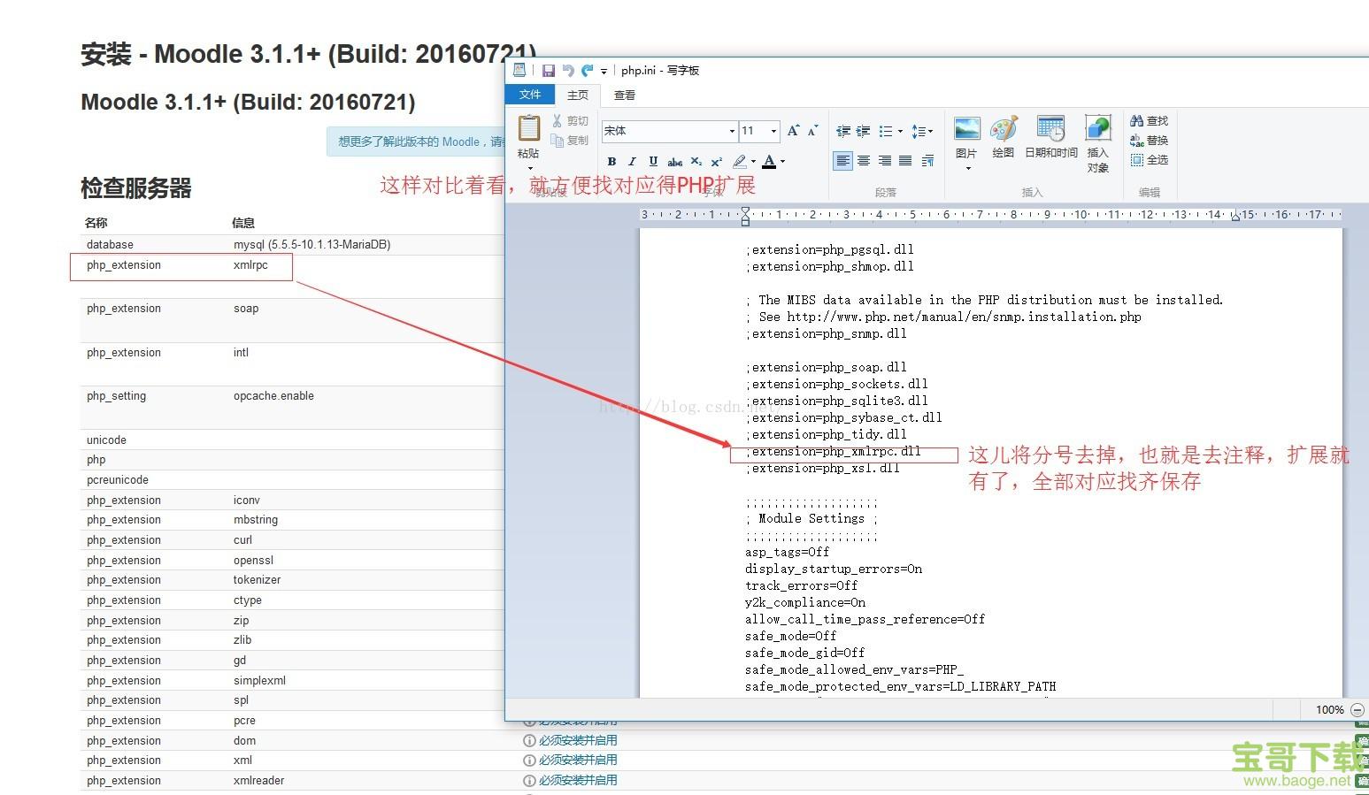Select align text right

[885, 160]
